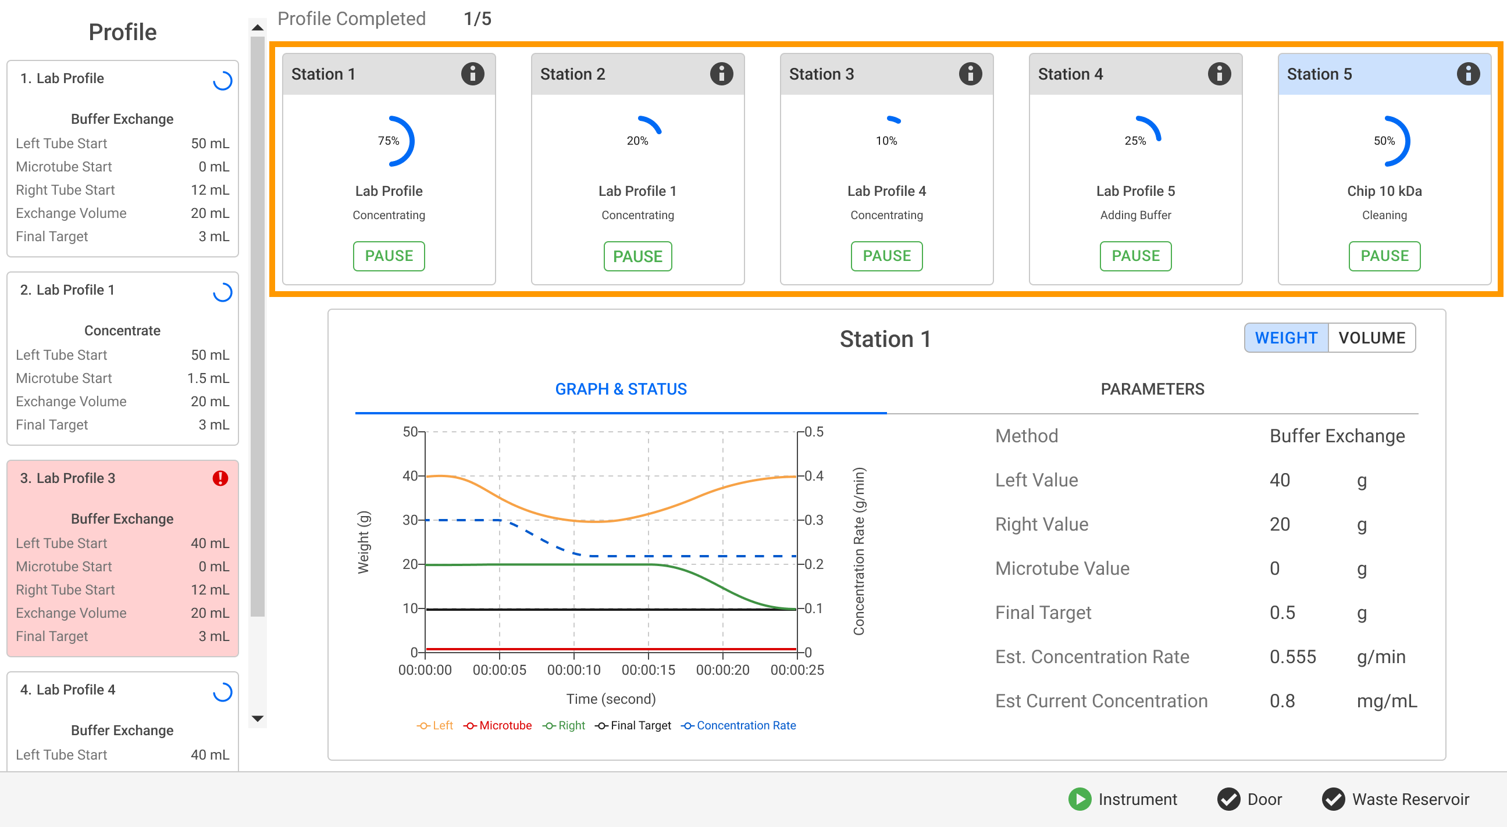Pause Station 5 Chip cleaning
Viewport: 1507px width, 827px height.
(x=1384, y=256)
